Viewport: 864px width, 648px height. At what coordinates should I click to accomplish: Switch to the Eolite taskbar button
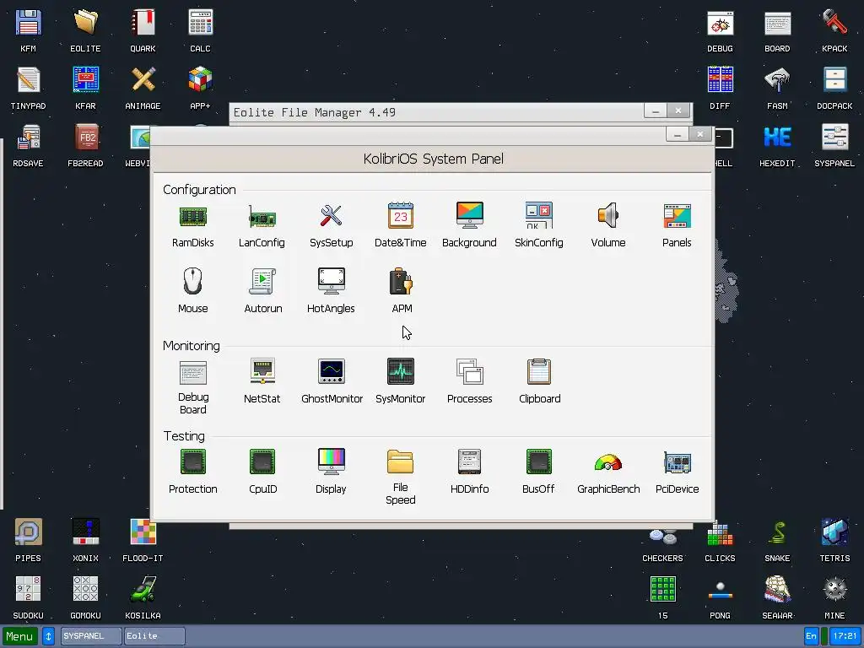point(154,636)
